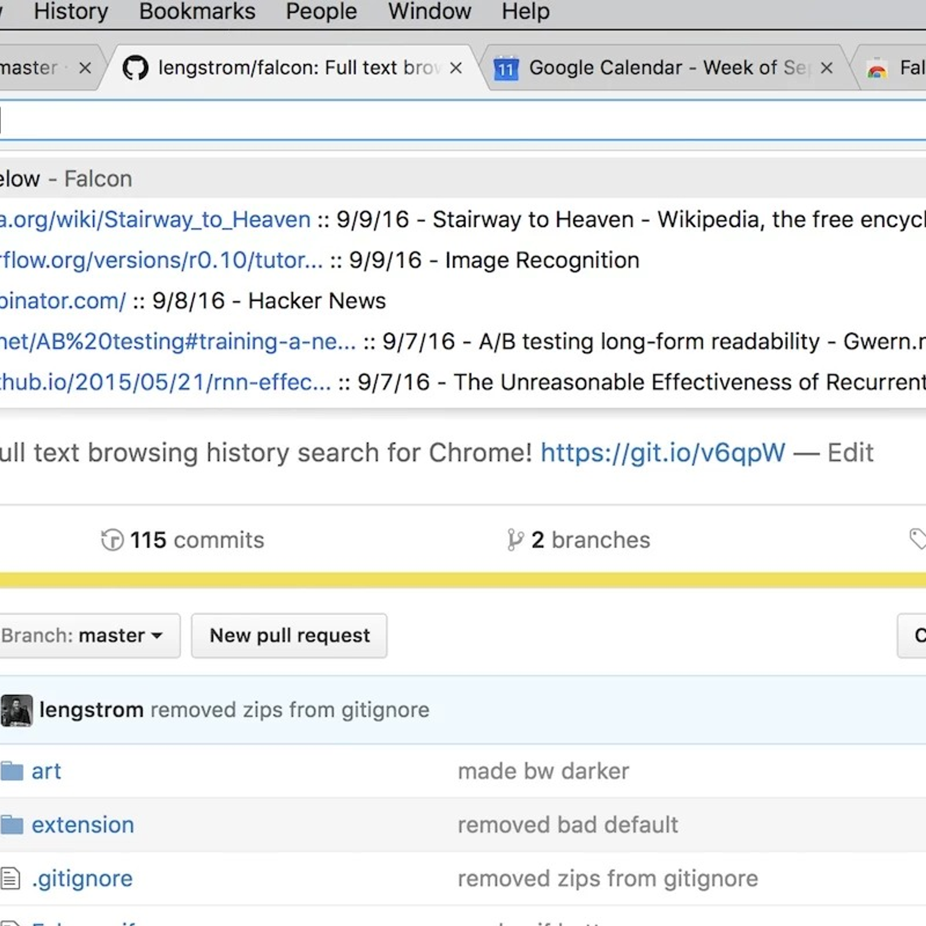The width and height of the screenshot is (926, 926).
Task: Close the lengstrom/falcon tab
Action: [x=456, y=68]
